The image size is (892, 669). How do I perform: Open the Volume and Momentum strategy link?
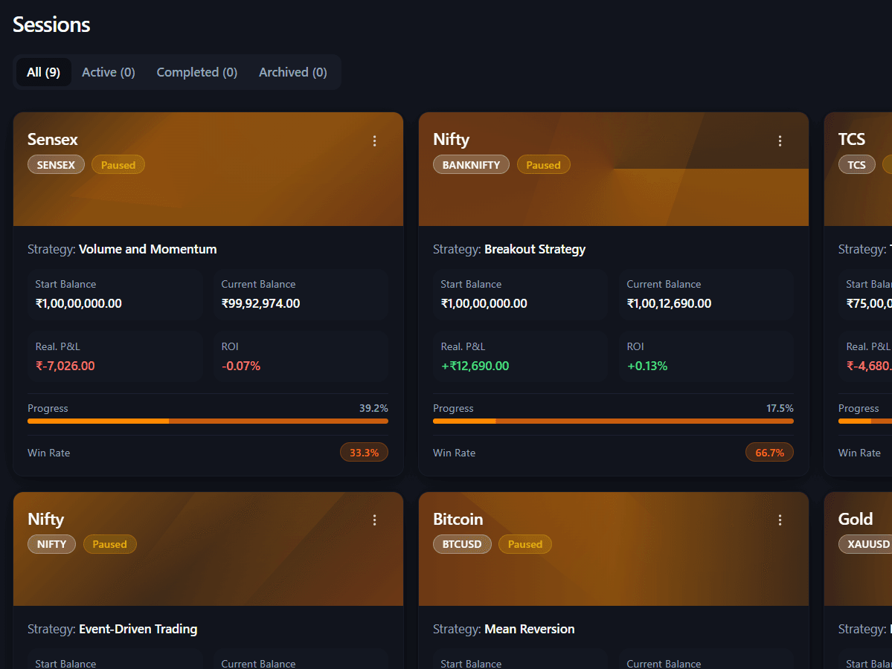(x=147, y=249)
